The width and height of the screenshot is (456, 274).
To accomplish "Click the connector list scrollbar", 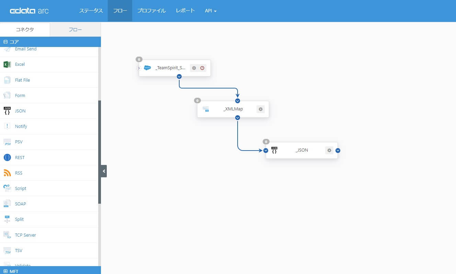I will click(100, 152).
